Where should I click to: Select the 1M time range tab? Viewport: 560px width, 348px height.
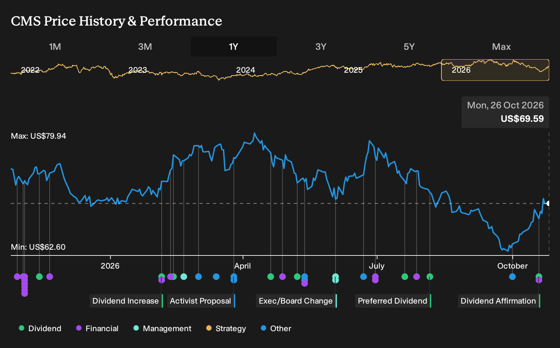click(55, 46)
